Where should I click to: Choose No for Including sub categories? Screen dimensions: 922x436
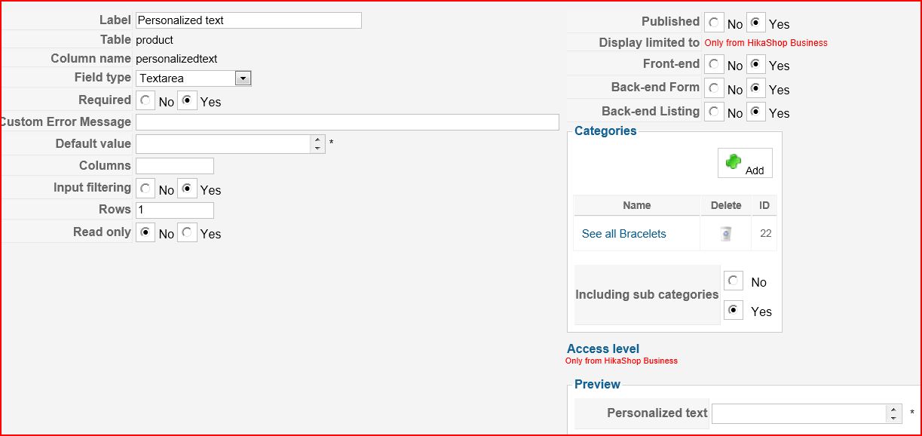[734, 281]
